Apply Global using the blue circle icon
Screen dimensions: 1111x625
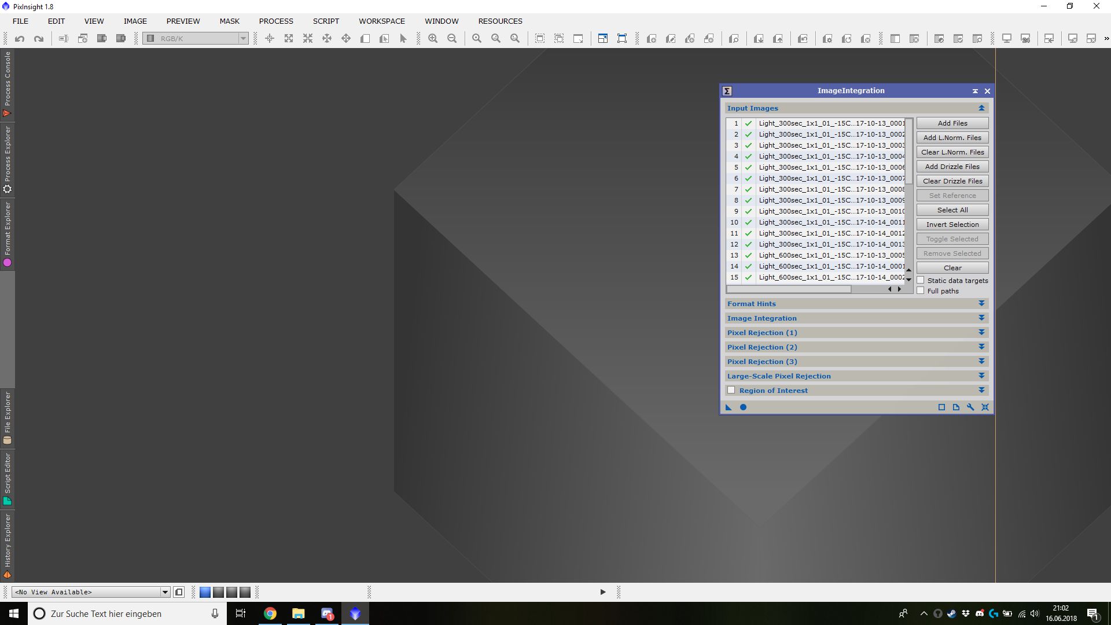[743, 407]
